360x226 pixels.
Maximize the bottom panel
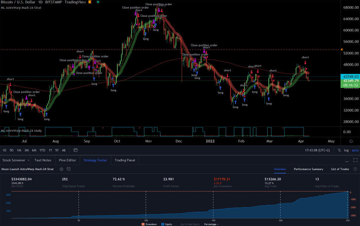(x=355, y=160)
